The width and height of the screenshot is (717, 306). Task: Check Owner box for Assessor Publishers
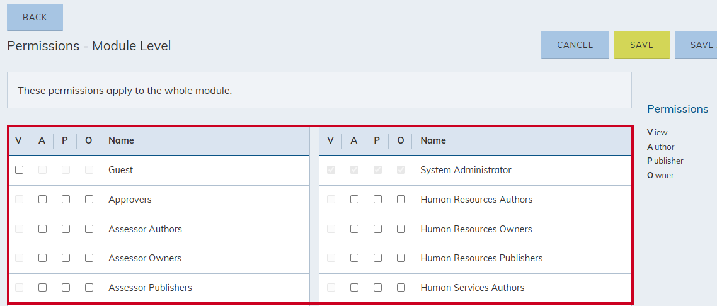click(89, 288)
